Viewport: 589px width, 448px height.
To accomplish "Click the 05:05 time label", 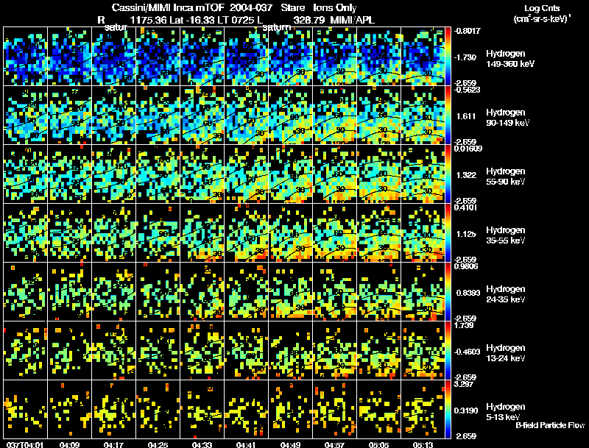I will tap(378, 444).
